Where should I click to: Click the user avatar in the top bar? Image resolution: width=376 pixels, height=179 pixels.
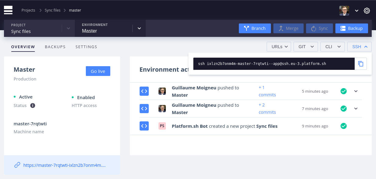tap(344, 11)
